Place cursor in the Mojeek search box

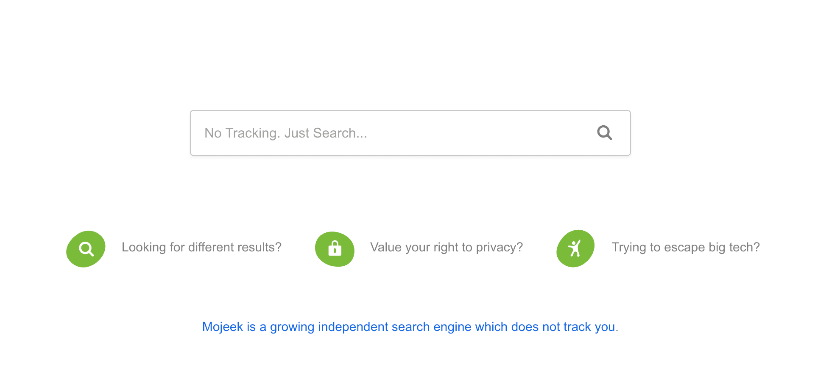click(x=410, y=133)
